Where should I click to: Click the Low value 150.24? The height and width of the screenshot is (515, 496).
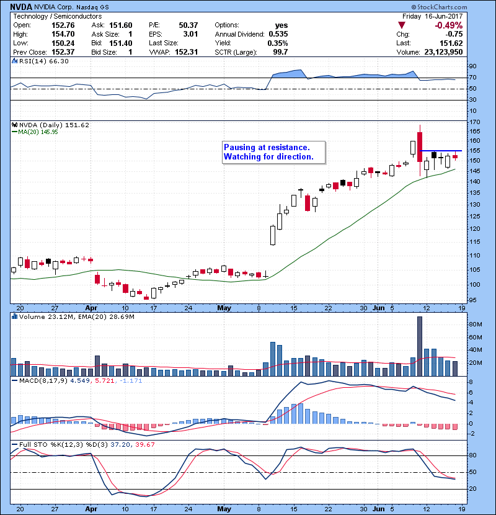[x=63, y=43]
